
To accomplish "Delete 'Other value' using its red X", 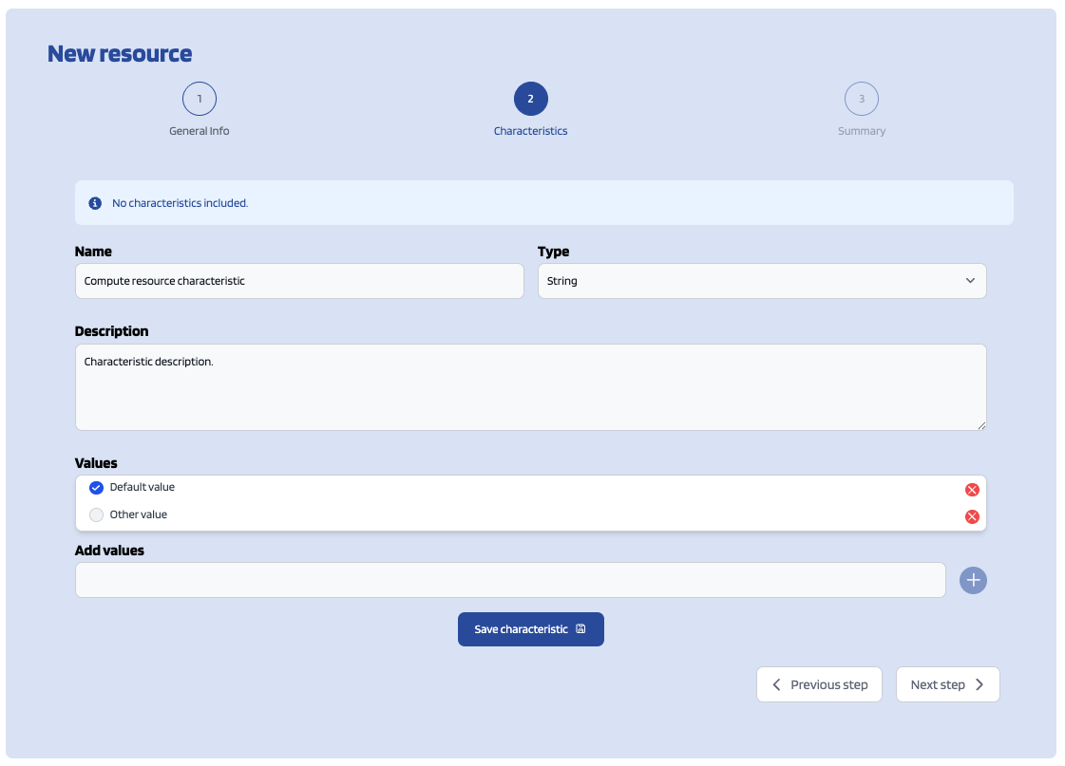I will pos(971,516).
